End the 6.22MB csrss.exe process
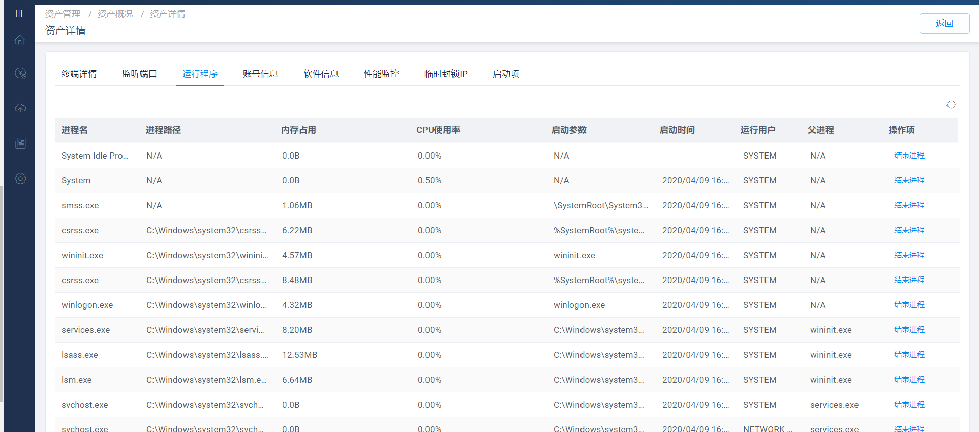This screenshot has height=432, width=979. (909, 230)
